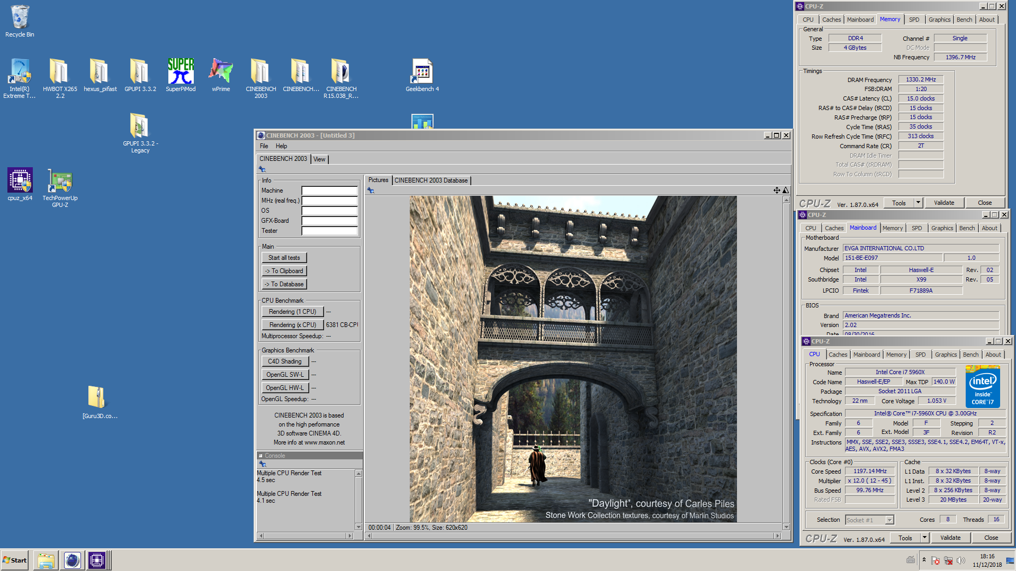Open the Geekbench 4 shortcut
The width and height of the screenshot is (1016, 571).
[422, 75]
